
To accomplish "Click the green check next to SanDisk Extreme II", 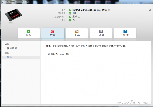I will tap(70, 10).
